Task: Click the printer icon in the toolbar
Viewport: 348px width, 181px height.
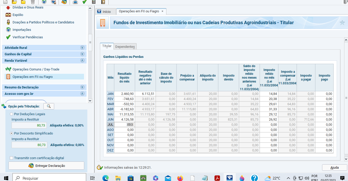Action: [75, 2]
